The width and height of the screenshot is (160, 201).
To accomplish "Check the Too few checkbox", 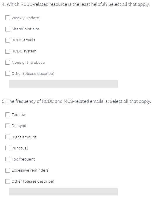I will pyautogui.click(x=8, y=114).
